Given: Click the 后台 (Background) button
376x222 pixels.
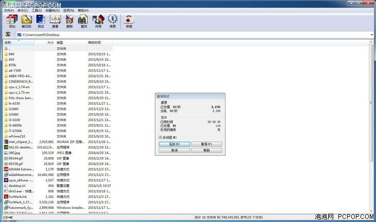Looking at the screenshot, I should pos(174,144).
